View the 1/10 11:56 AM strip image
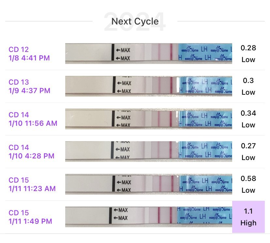Screen dimensions: 270x243 [x=148, y=119]
